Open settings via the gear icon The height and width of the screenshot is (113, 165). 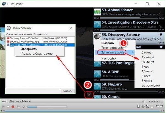click(143, 106)
